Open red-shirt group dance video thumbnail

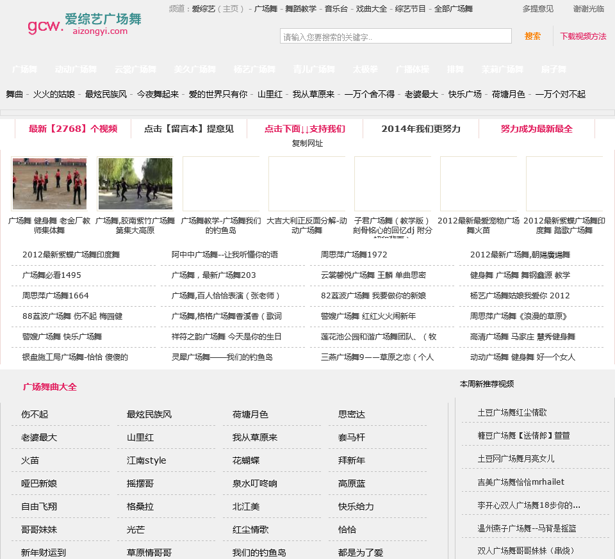click(49, 184)
